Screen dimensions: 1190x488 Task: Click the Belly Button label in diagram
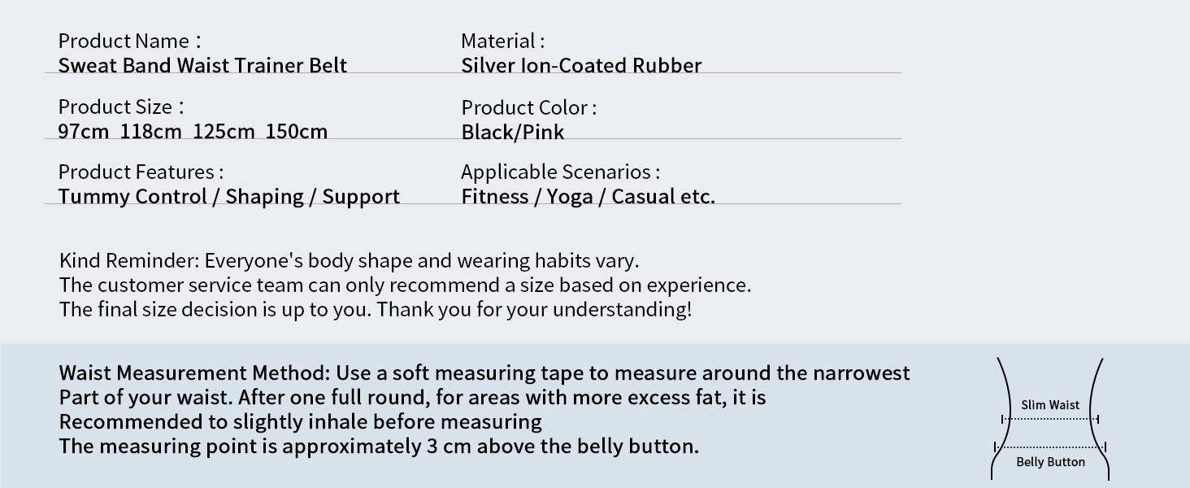1050,462
